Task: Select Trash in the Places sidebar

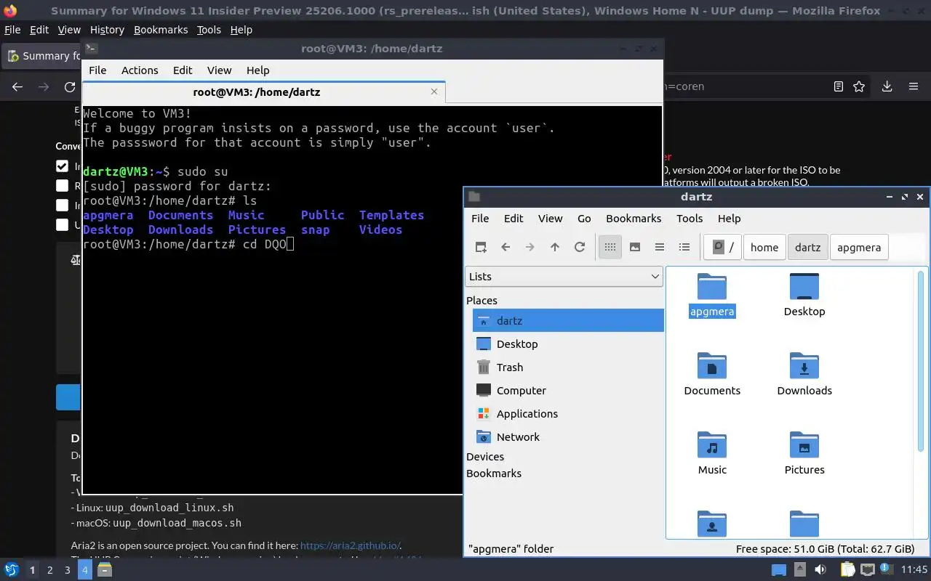Action: pyautogui.click(x=568, y=367)
